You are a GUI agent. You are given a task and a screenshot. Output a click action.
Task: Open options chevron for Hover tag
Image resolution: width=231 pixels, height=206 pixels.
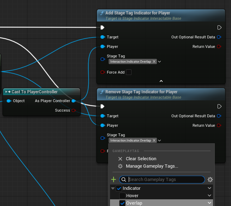point(209,195)
